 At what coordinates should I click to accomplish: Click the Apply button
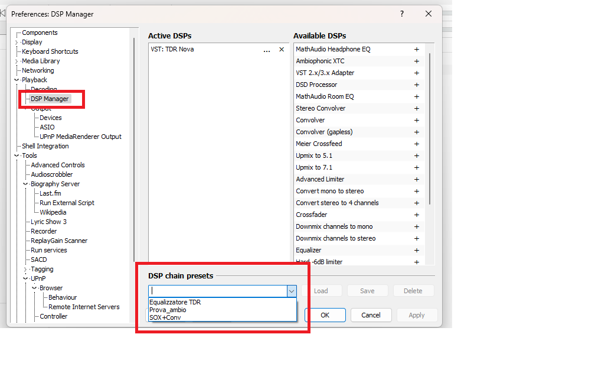[x=417, y=315]
